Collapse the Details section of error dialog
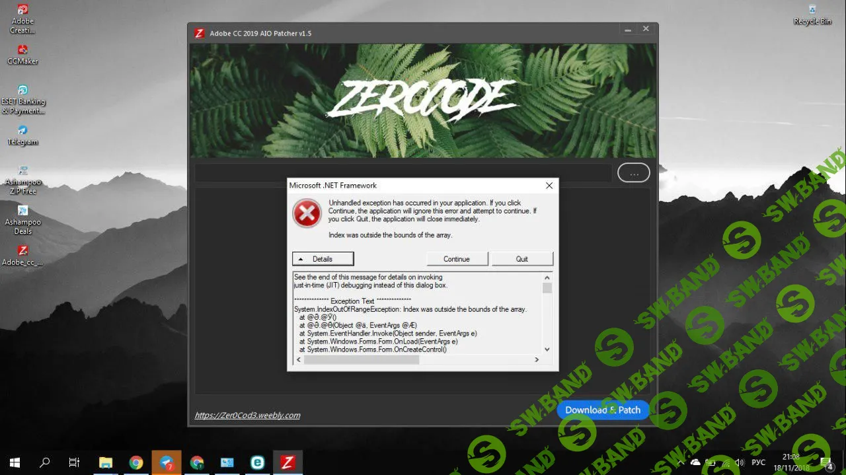This screenshot has width=846, height=475. click(x=323, y=259)
